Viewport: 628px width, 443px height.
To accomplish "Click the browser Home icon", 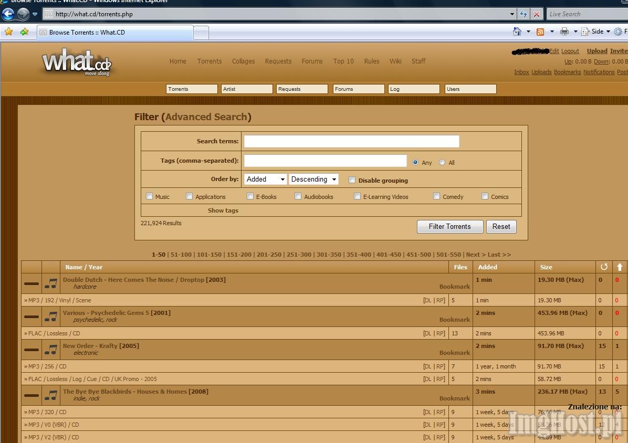I will (517, 31).
